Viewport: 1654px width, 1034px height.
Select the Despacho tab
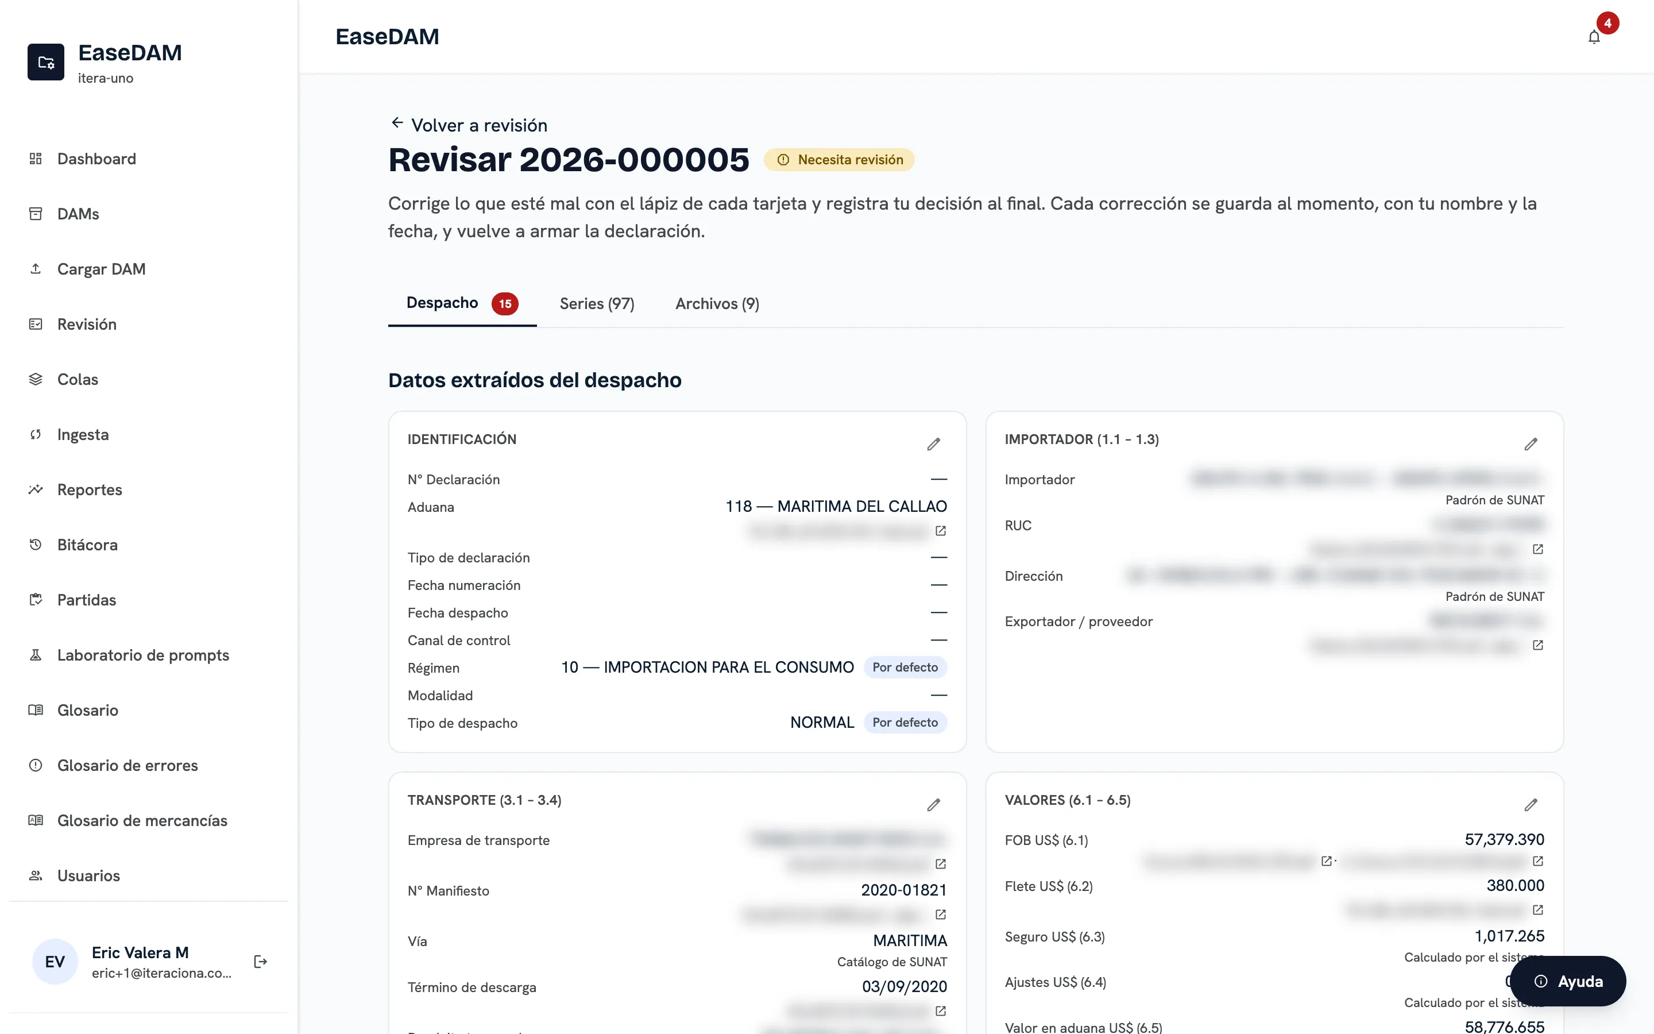click(462, 304)
